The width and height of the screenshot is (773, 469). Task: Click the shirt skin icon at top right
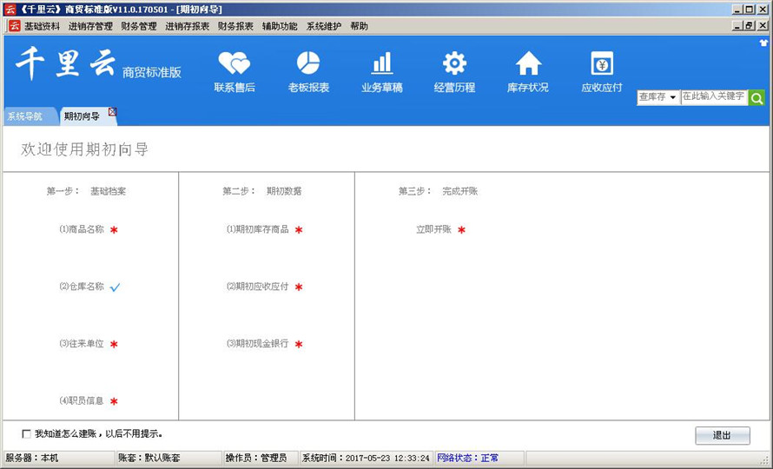[x=763, y=42]
